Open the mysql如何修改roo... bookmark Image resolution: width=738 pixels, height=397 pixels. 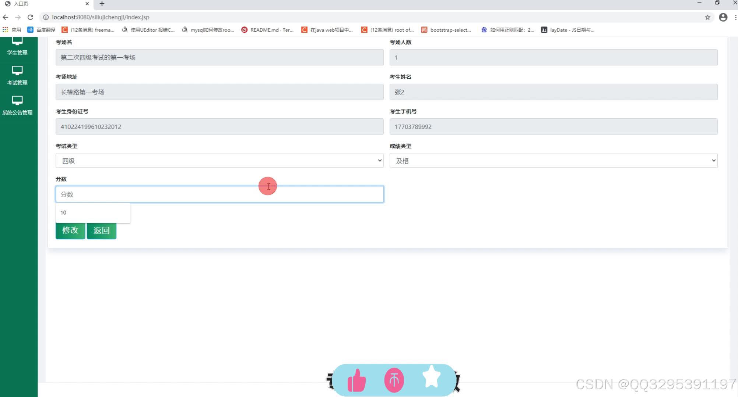coord(208,30)
